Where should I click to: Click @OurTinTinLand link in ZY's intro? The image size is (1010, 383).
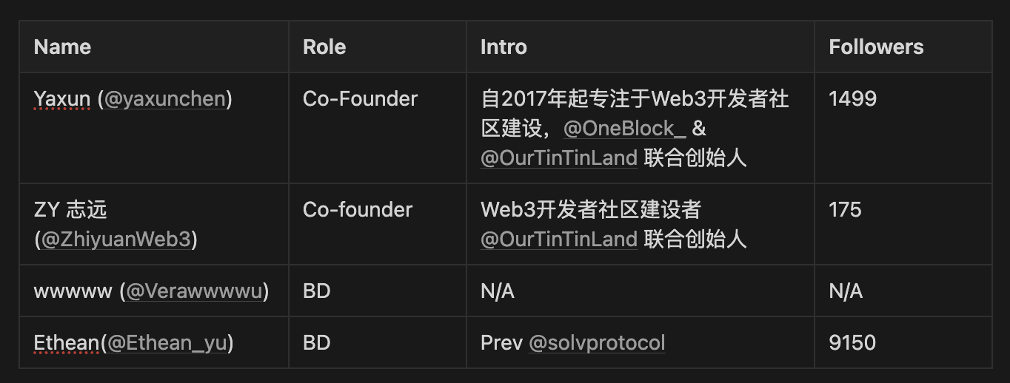tap(558, 239)
